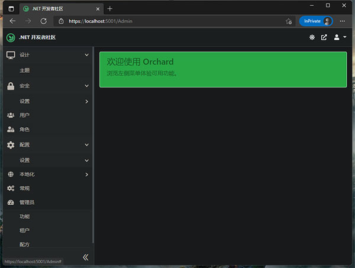Screen dimensions: 355x268
Task: Collapse the 安全 section chevron
Action: [x=86, y=86]
